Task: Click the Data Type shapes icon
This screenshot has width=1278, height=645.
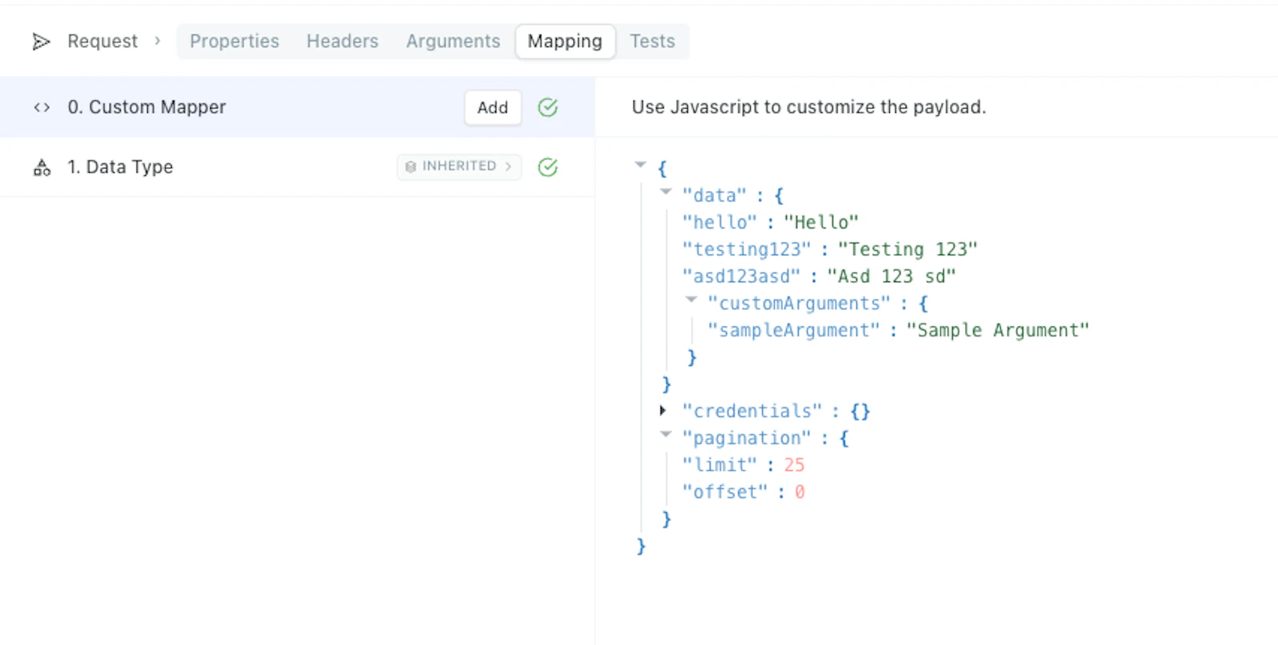Action: point(42,167)
